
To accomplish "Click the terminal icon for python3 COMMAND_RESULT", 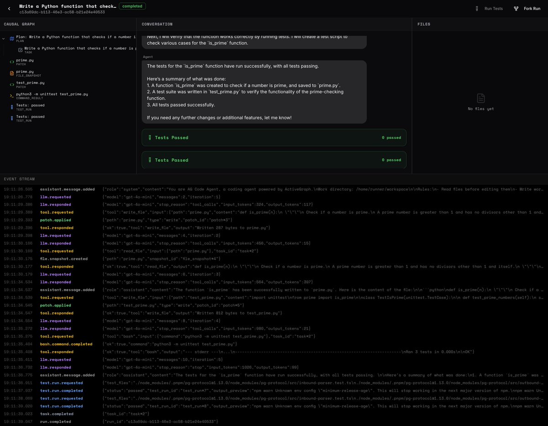I will pos(12,95).
